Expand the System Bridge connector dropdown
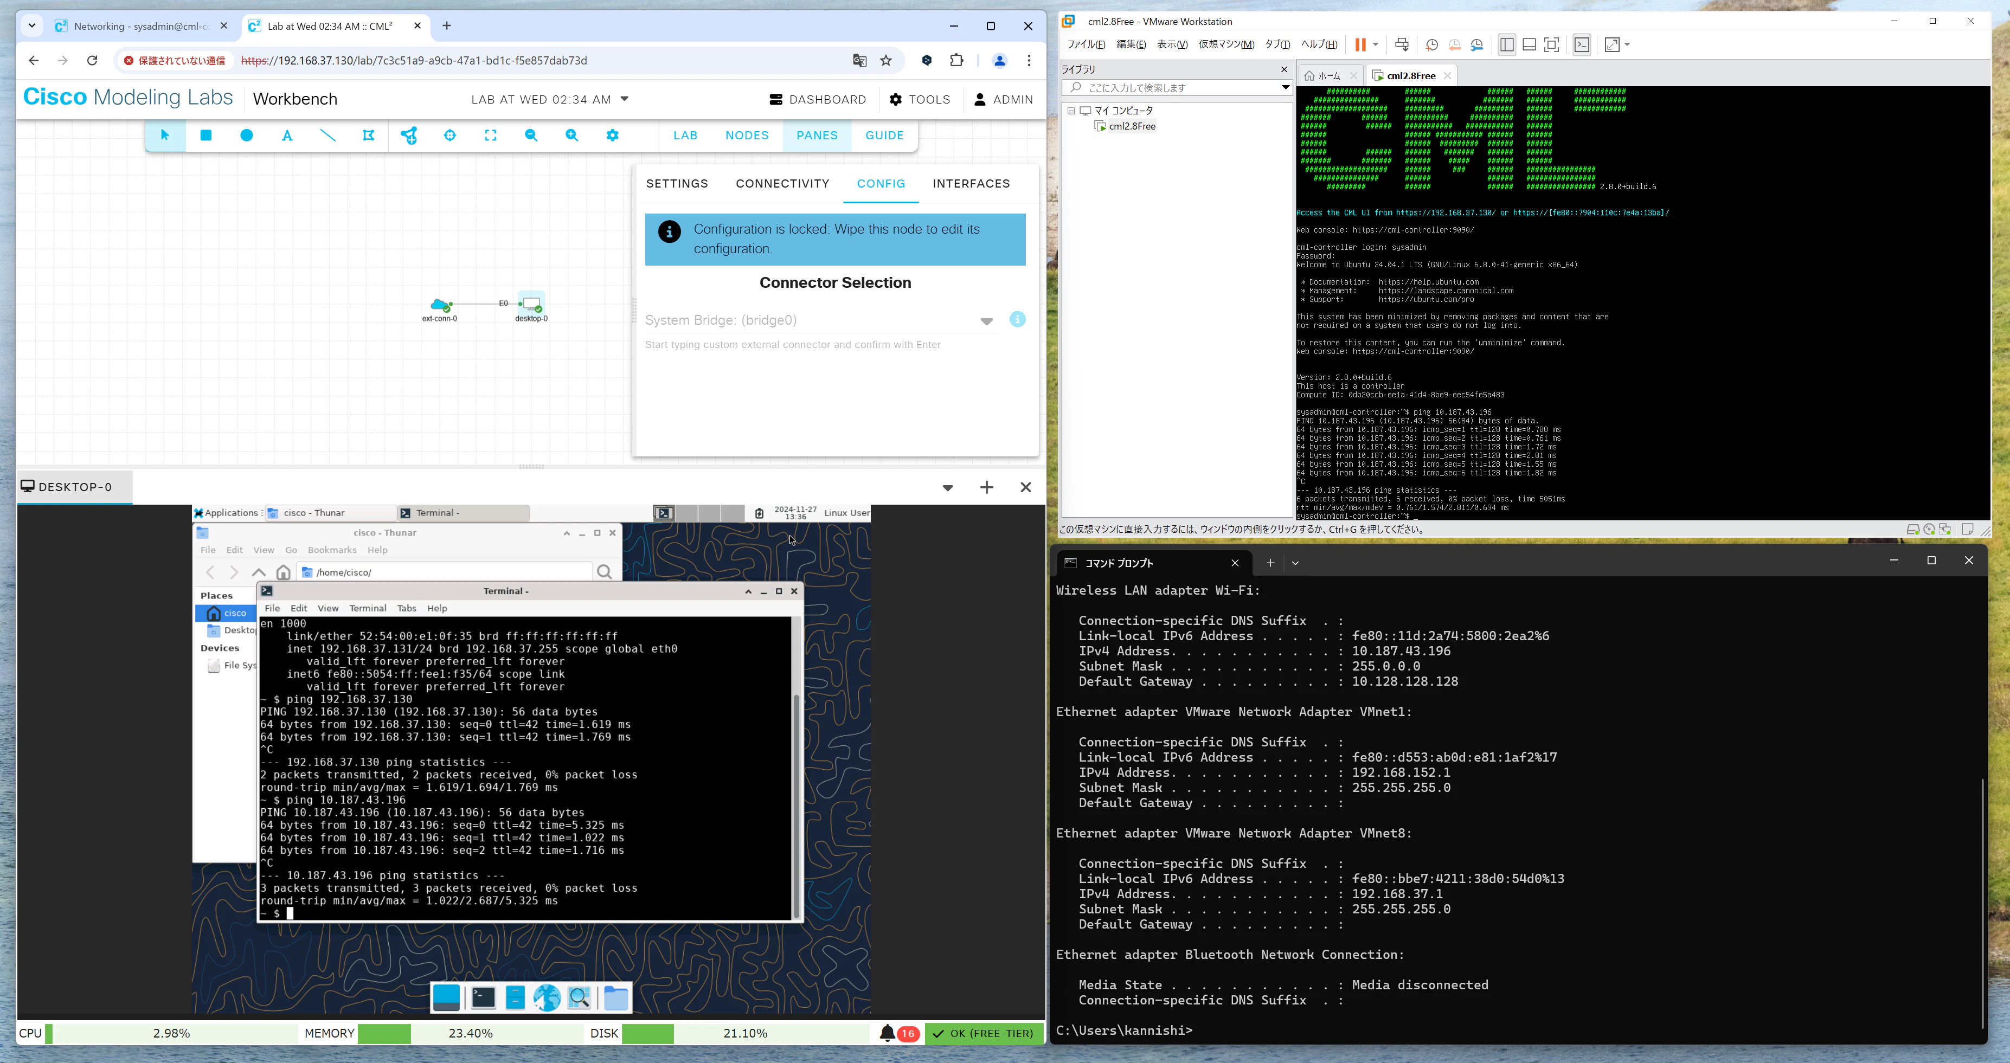The width and height of the screenshot is (2010, 1063). [986, 321]
